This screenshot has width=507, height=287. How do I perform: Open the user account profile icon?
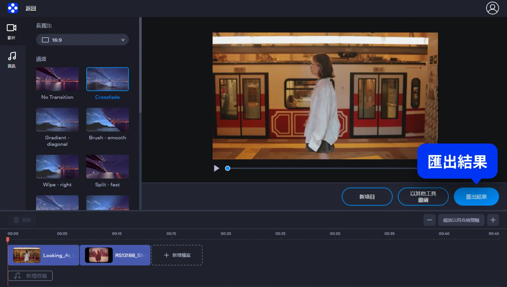coord(492,8)
